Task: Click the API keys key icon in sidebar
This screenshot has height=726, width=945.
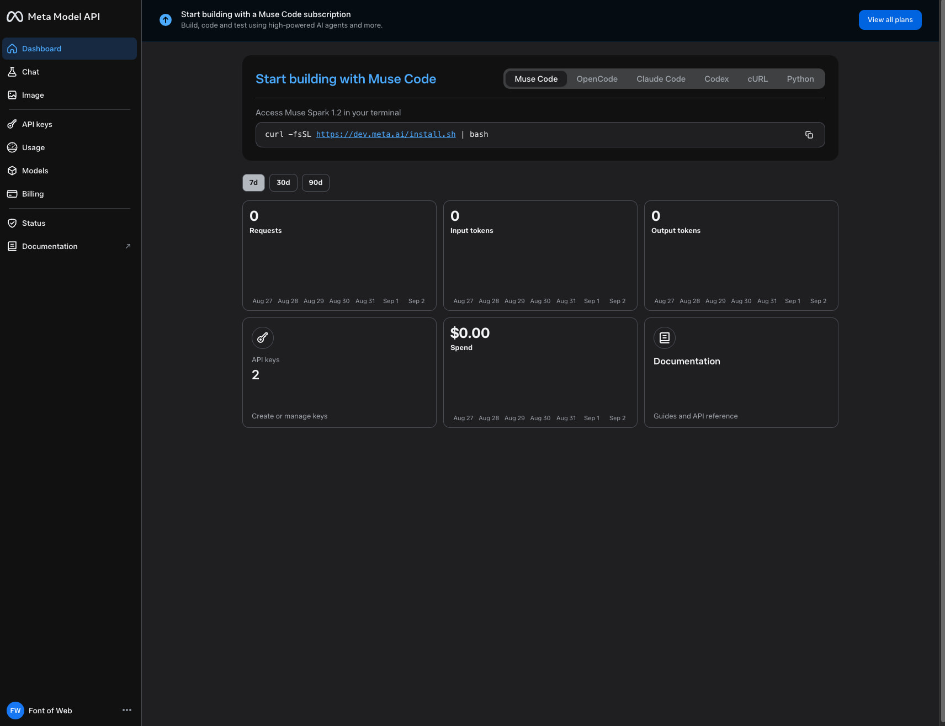Action: pyautogui.click(x=12, y=124)
